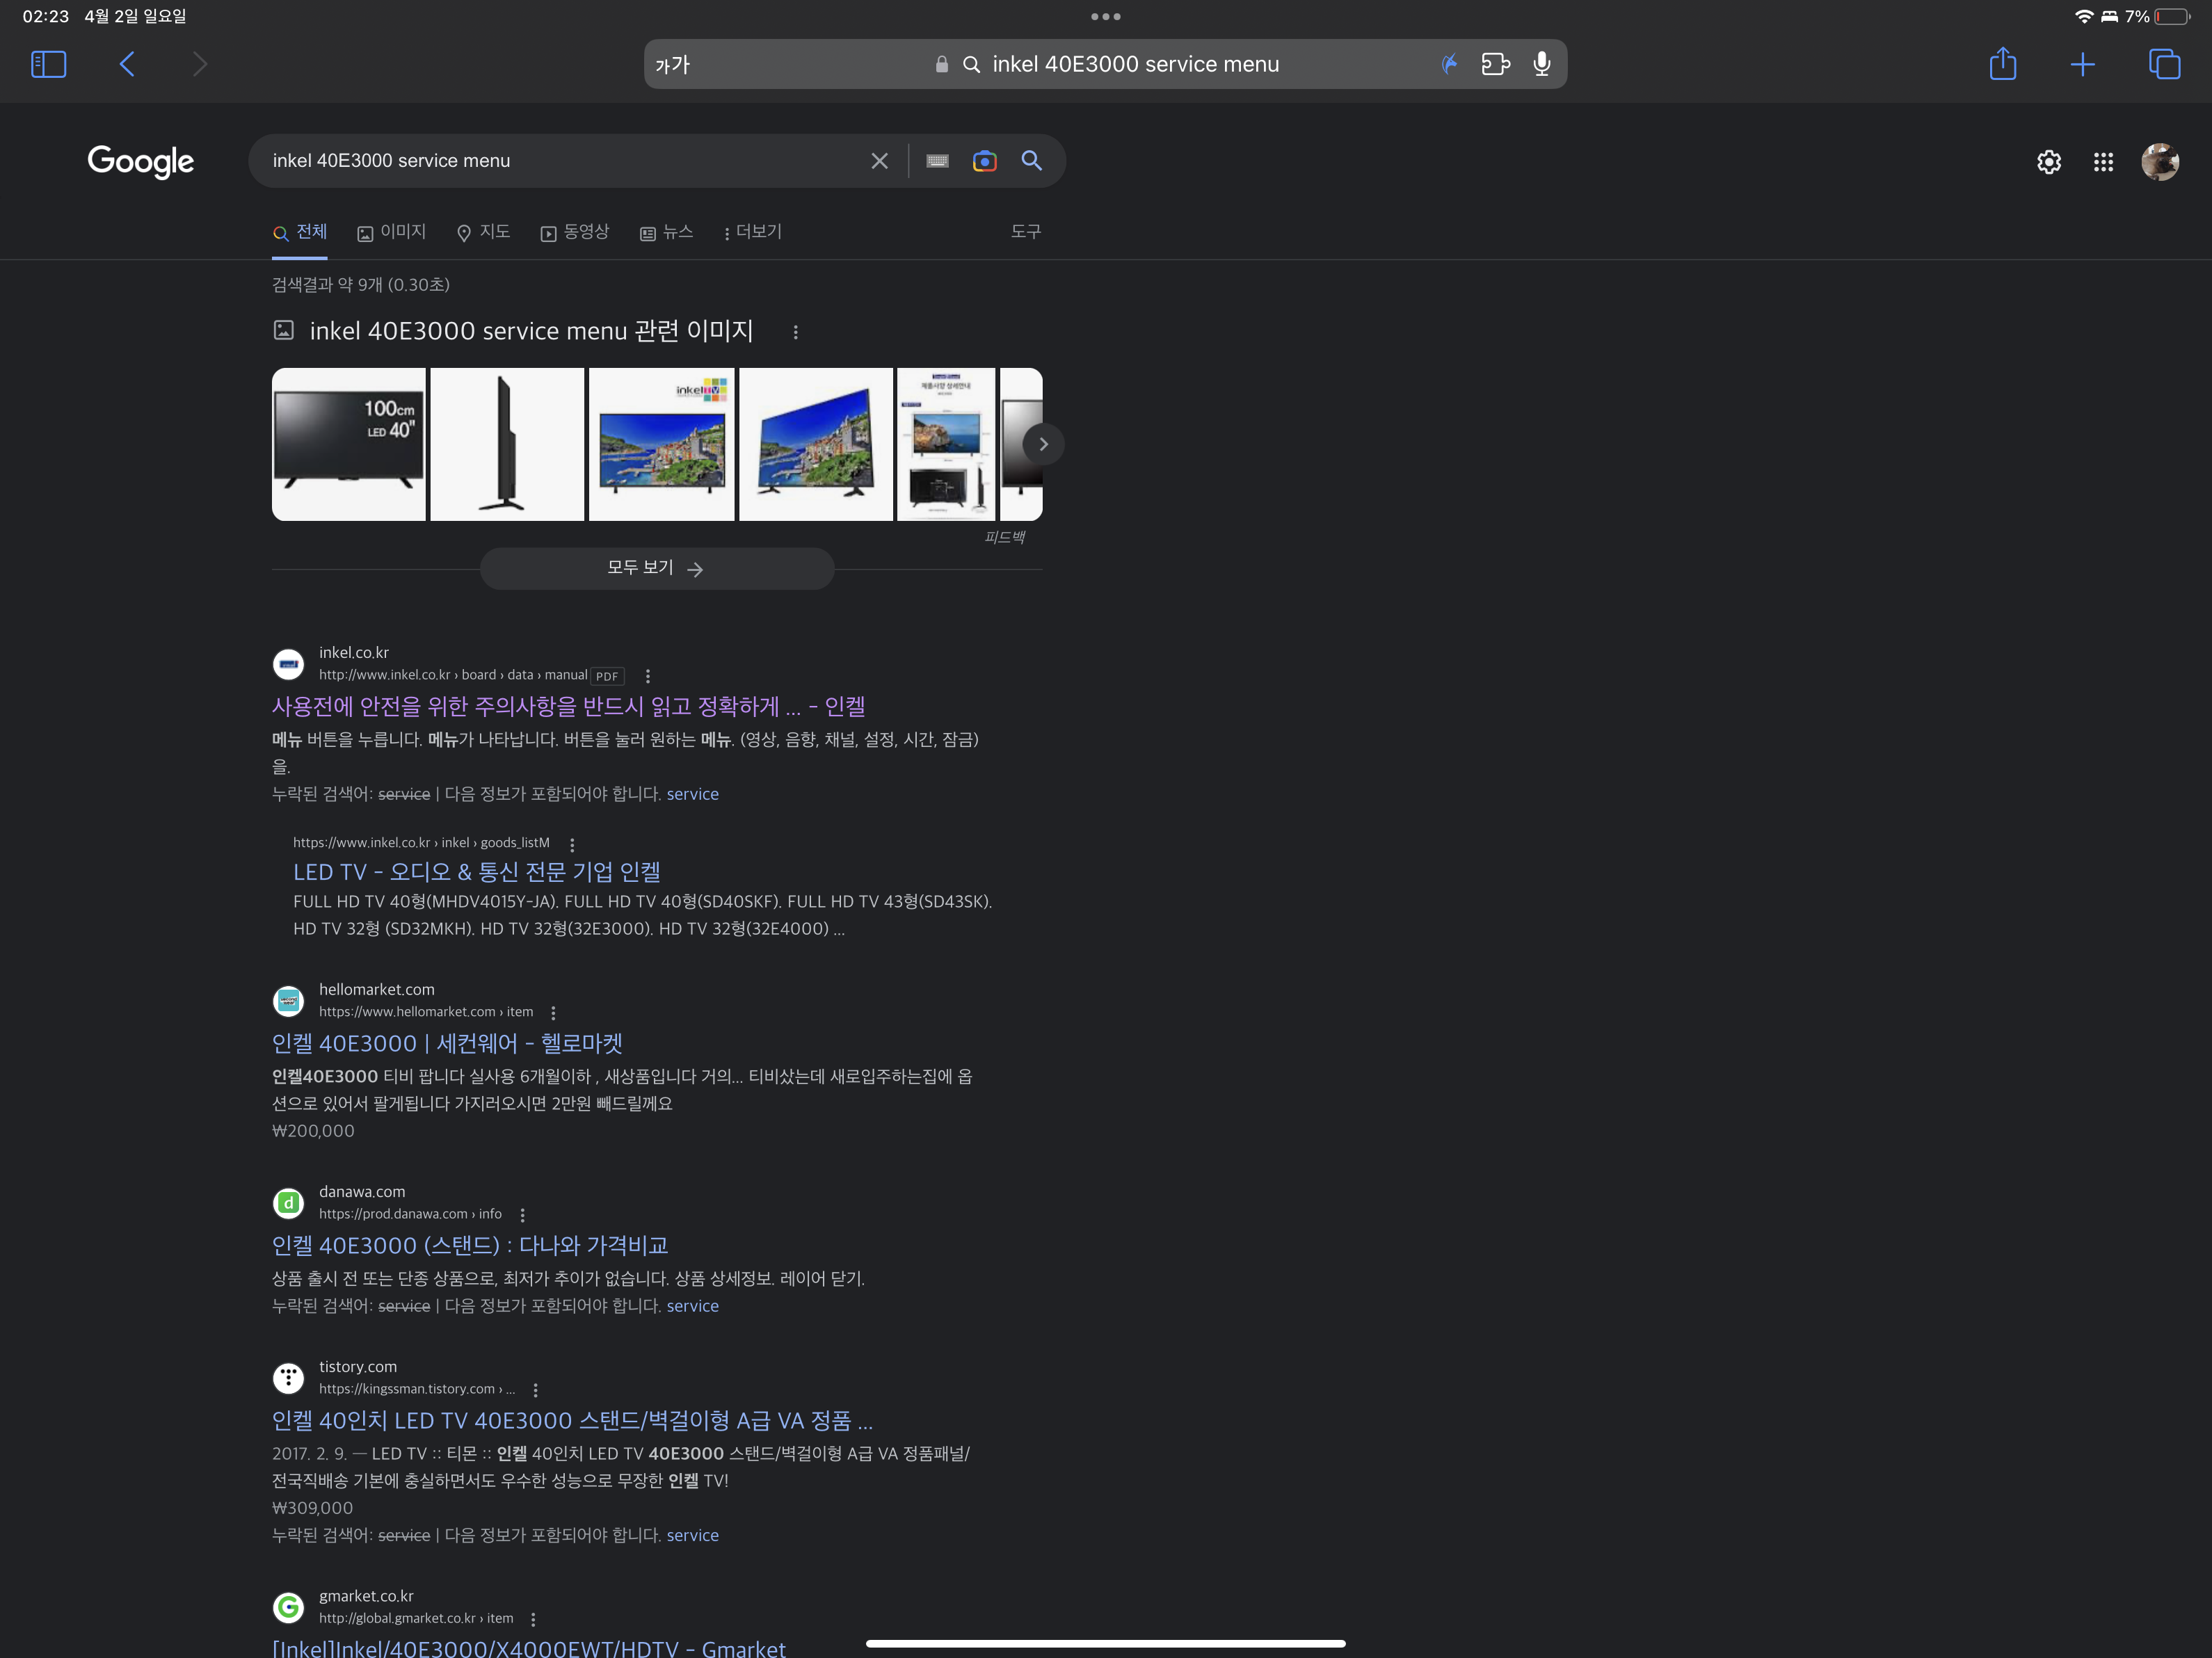The image size is (2212, 1658).
Task: Tap microphone icon in address bar
Action: pyautogui.click(x=1541, y=64)
